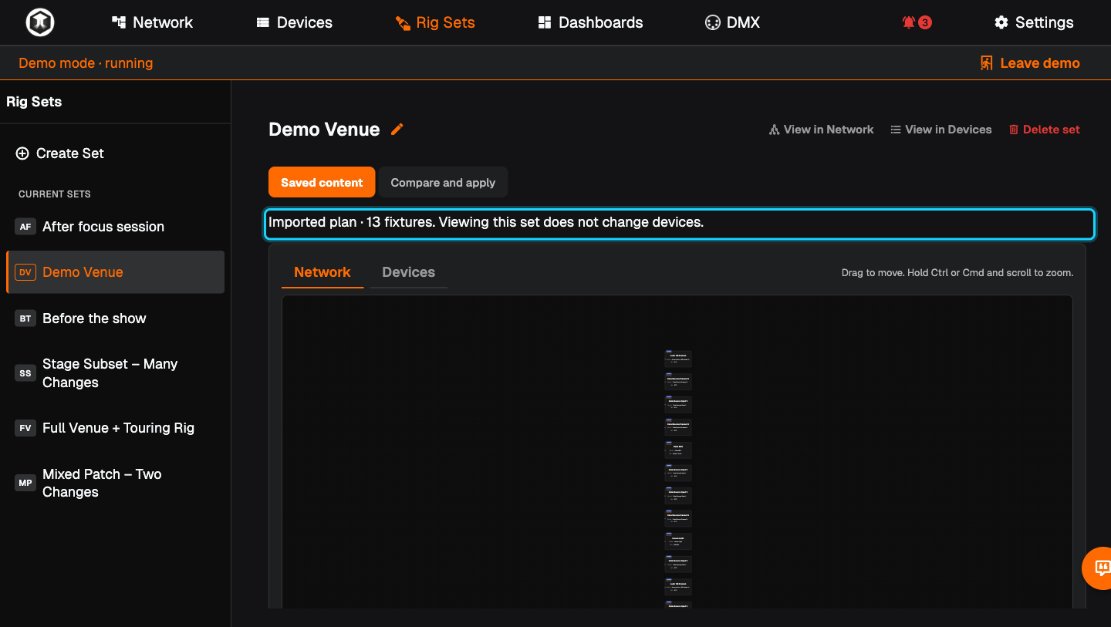Choose the Stage Subset – Many Changes set

(116, 373)
